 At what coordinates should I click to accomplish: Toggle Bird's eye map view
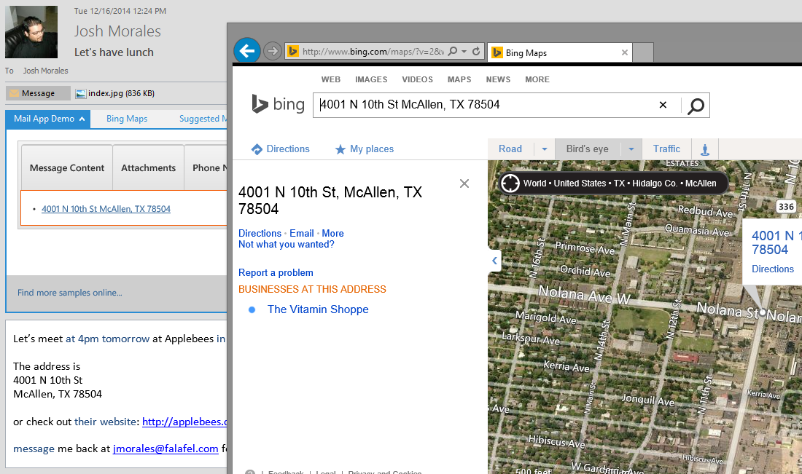[587, 149]
